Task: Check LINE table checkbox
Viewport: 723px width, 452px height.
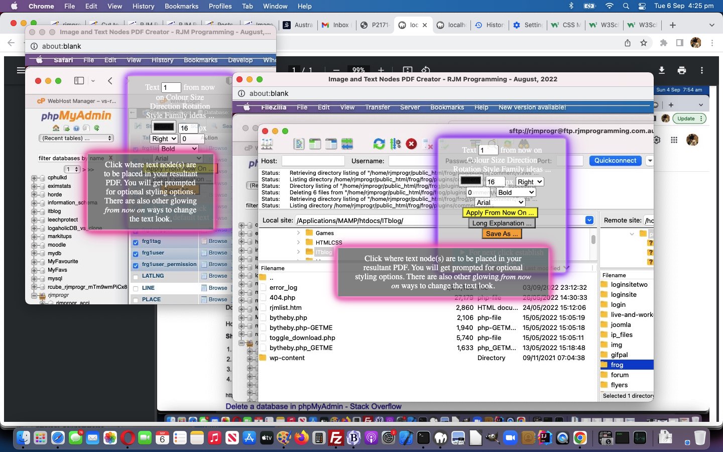Action: point(136,289)
